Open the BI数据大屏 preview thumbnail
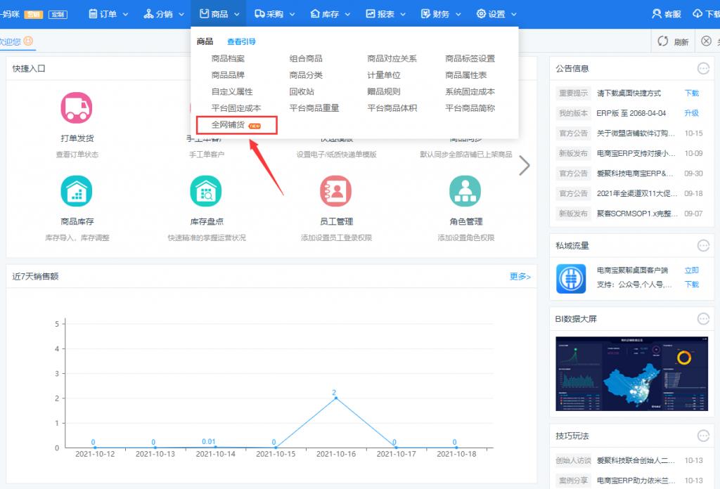Image resolution: width=720 pixels, height=489 pixels. (x=631, y=373)
